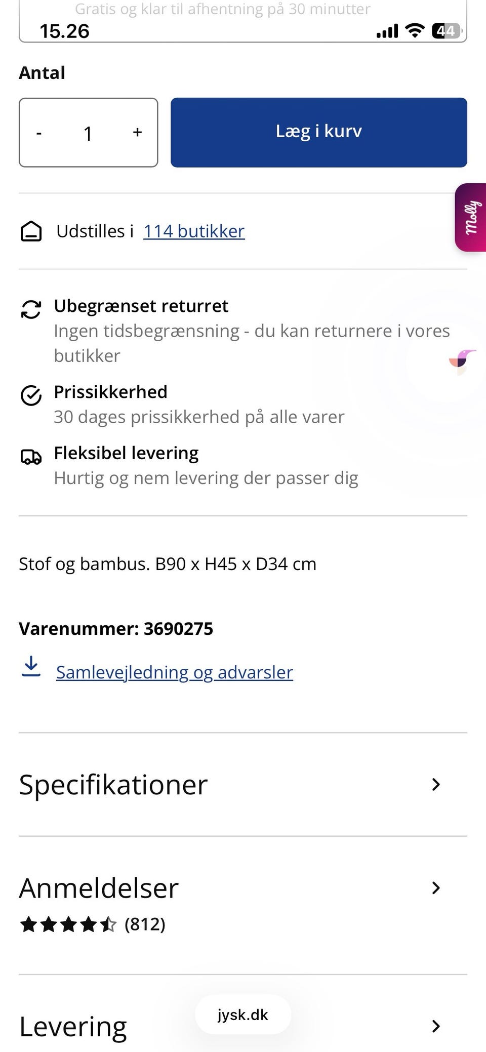Click the house icon next to Udstilles i
486x1052 pixels.
pos(31,232)
